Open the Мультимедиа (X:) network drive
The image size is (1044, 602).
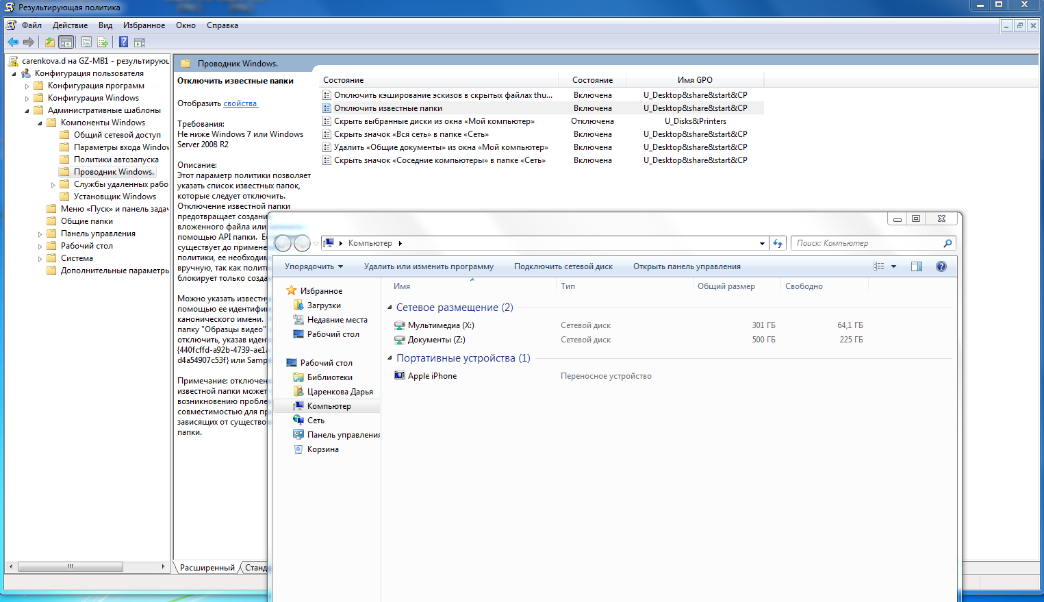tap(440, 325)
